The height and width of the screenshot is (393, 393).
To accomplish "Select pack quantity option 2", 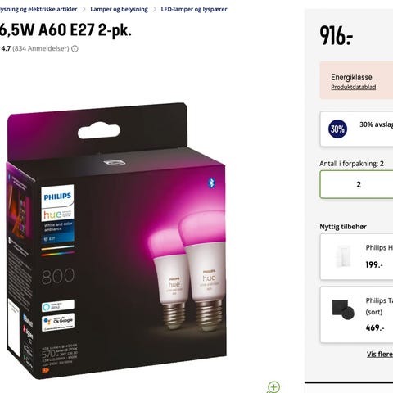I will (x=358, y=184).
